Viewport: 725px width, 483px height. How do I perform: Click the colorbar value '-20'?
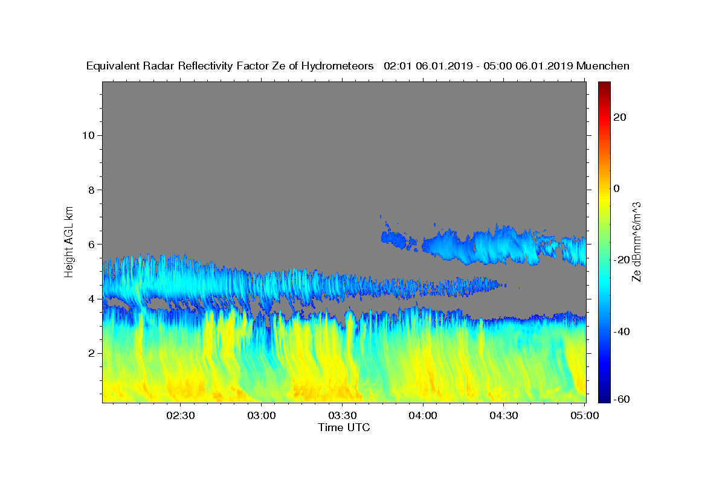[622, 260]
